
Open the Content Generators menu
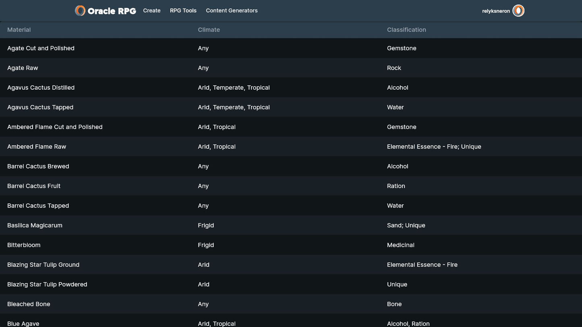coord(232,11)
